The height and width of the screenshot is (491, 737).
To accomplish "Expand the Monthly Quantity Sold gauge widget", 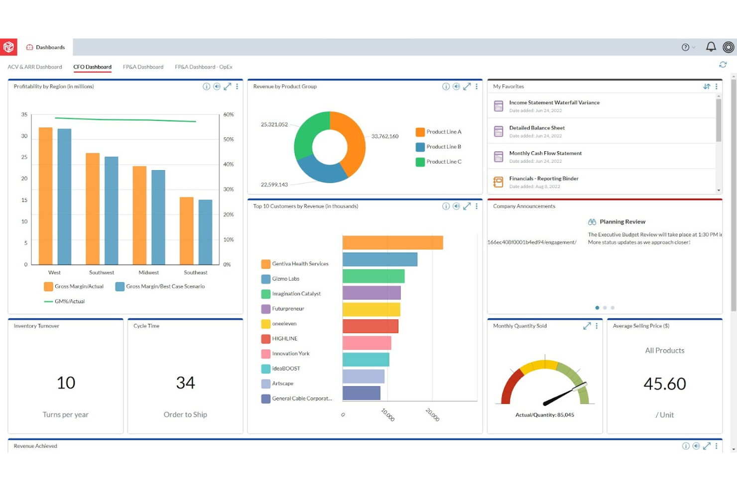I will [x=587, y=326].
